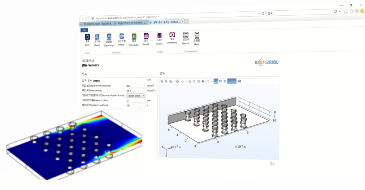
Task: Expand the browser search box dropdown arrow
Action: (340, 12)
